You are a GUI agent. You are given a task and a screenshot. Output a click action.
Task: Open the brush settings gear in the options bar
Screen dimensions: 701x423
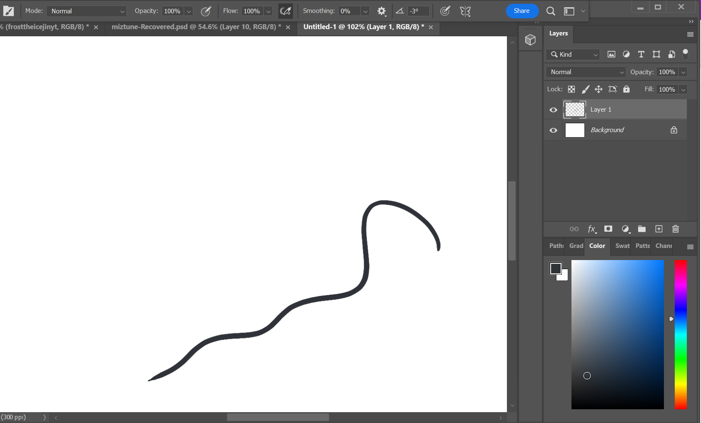tap(382, 11)
